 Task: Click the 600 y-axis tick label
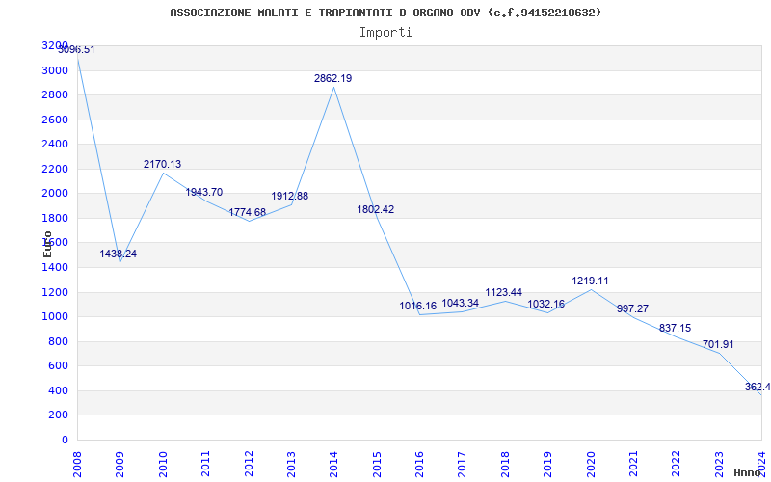59,366
